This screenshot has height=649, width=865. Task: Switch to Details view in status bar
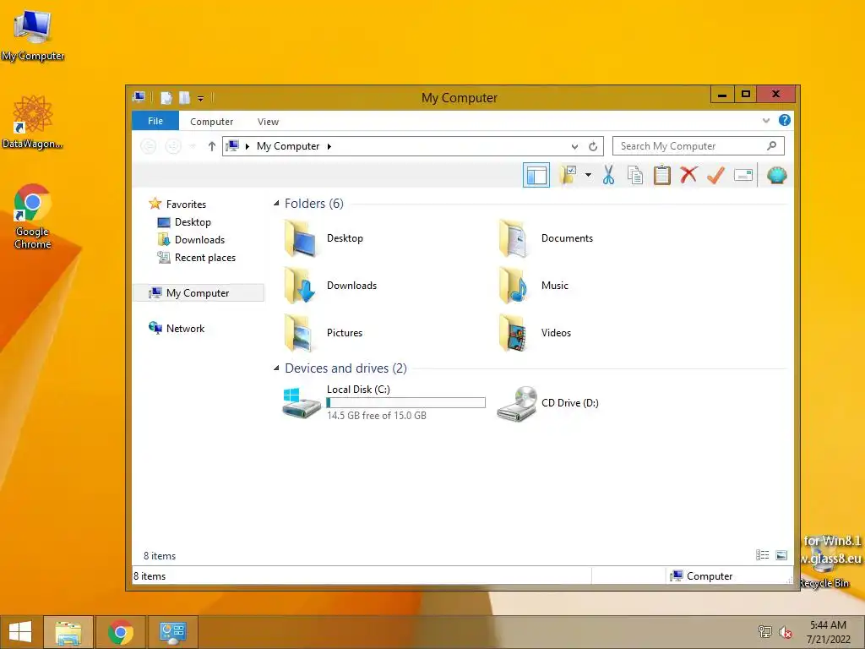pyautogui.click(x=763, y=555)
